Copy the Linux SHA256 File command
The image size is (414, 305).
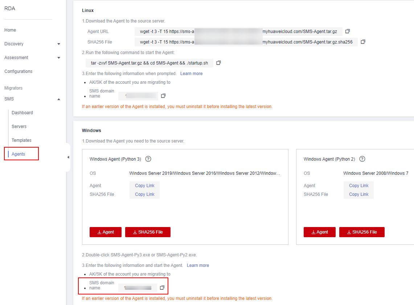[x=363, y=42]
